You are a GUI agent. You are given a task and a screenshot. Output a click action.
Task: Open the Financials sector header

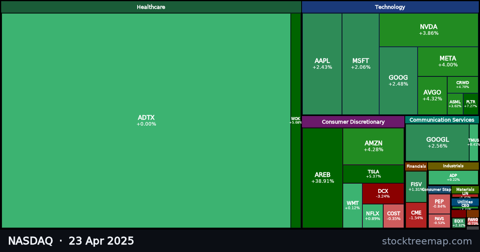point(416,166)
